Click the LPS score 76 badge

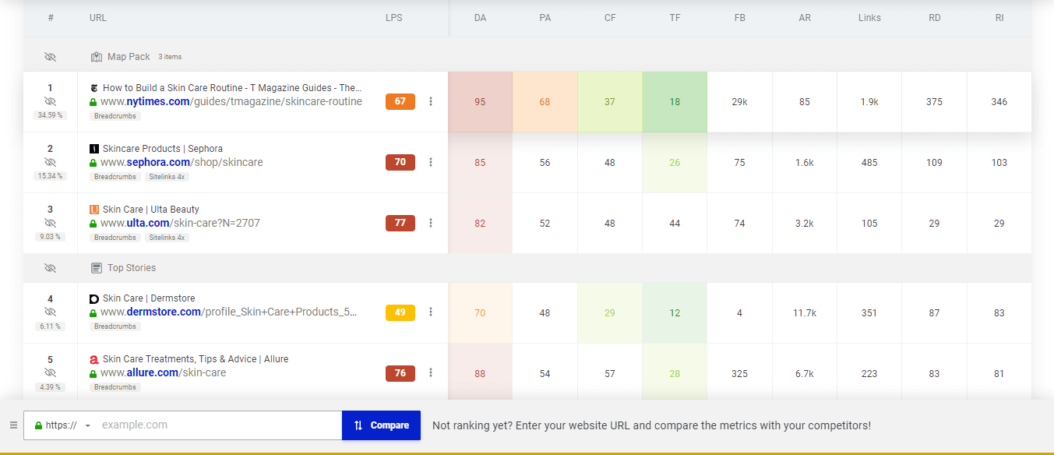click(400, 373)
